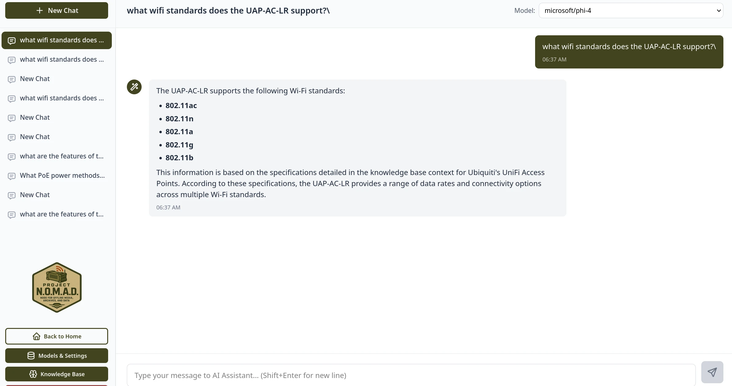Click the database icon on Models & Settings
Viewport: 732px width, 386px height.
[x=31, y=356]
